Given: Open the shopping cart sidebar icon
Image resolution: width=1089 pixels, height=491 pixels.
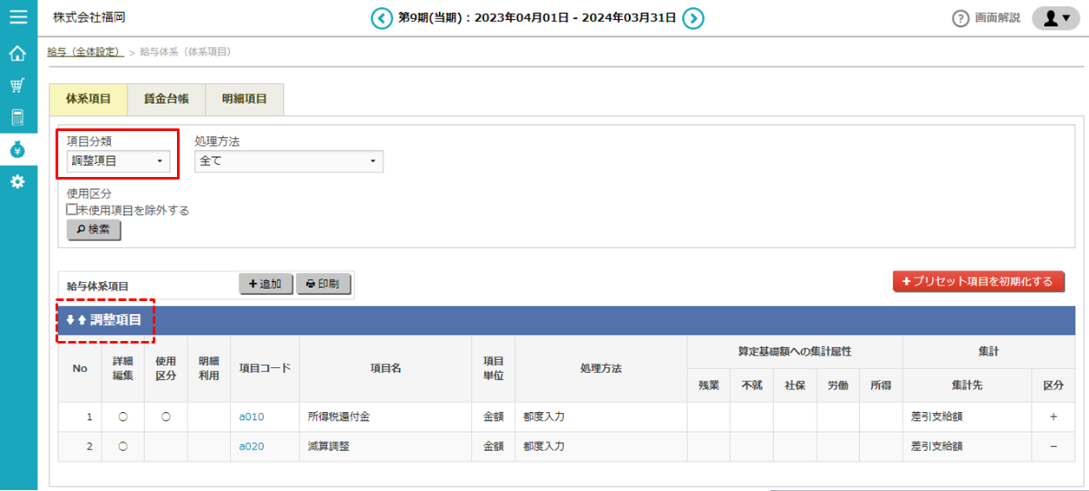Looking at the screenshot, I should (x=17, y=85).
